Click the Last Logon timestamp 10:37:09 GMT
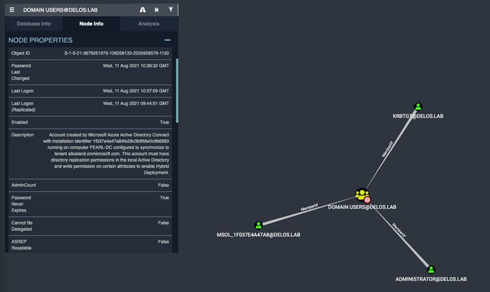 click(x=136, y=91)
